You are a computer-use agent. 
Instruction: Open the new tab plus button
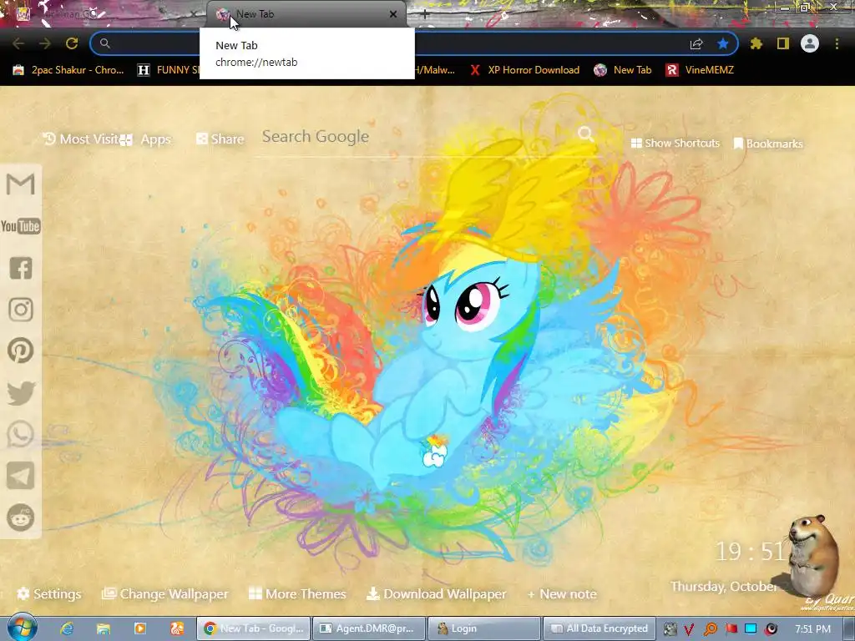pyautogui.click(x=425, y=15)
